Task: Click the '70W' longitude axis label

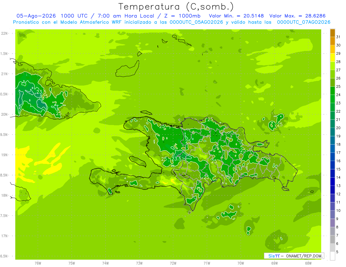Action: [x=241, y=263]
